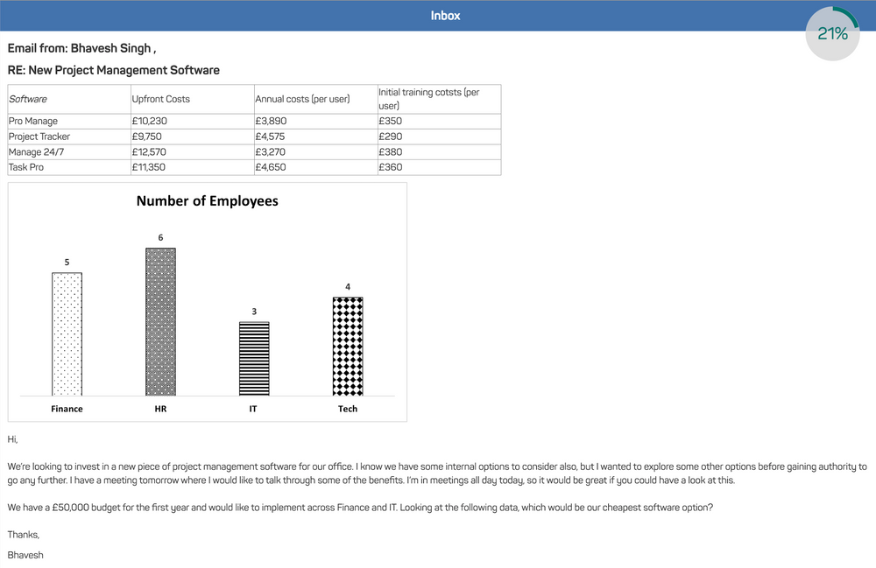Click the Upfront Costs column header
This screenshot has width=876, height=568.
(x=162, y=99)
